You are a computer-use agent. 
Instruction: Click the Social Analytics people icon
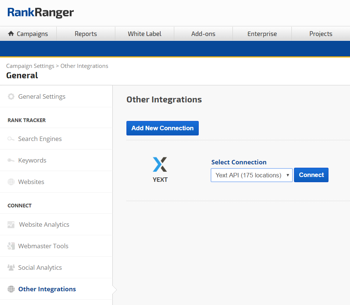click(x=11, y=268)
